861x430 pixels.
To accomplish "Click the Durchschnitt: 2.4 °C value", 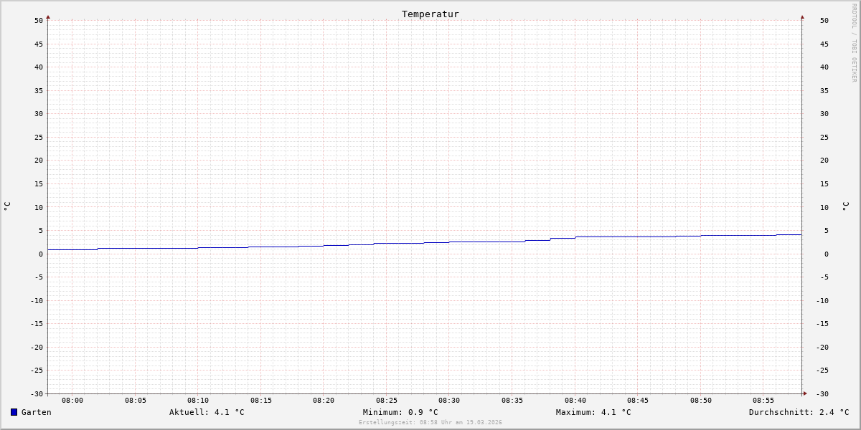I will pyautogui.click(x=799, y=412).
